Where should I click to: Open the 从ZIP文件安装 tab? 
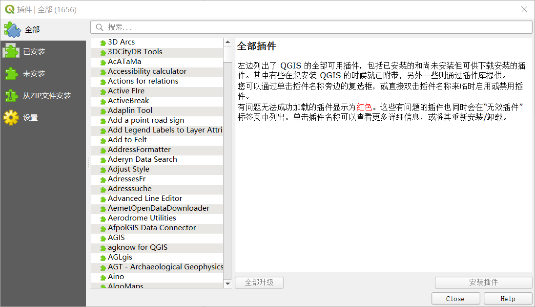[x=43, y=95]
